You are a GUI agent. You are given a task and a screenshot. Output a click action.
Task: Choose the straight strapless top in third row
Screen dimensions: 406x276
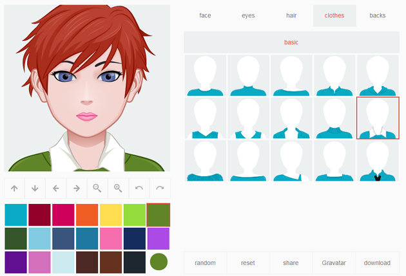click(x=248, y=161)
